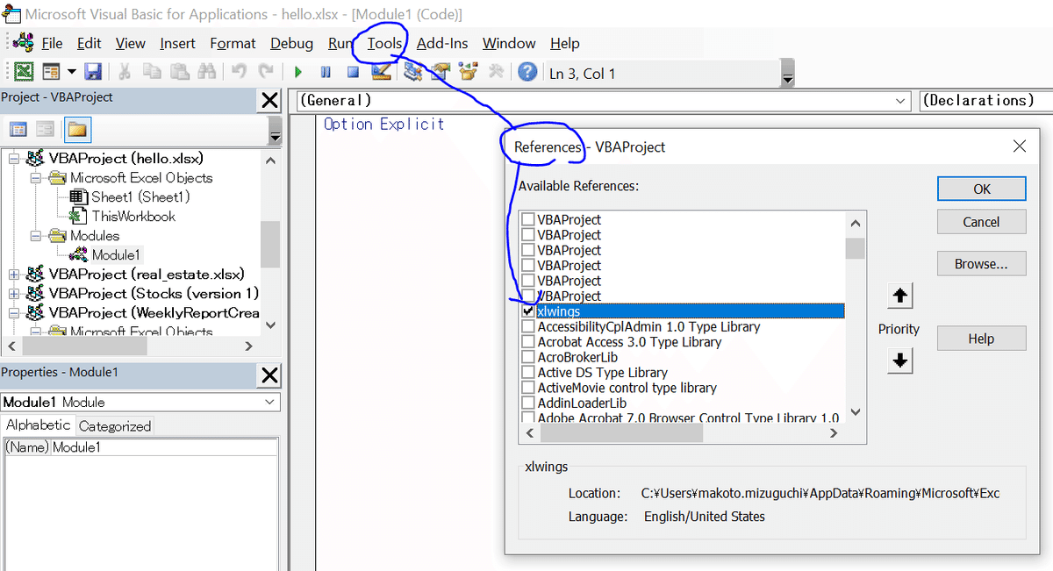The image size is (1053, 571).
Task: Click the View Microsoft Excel toolbar icon
Action: [25, 72]
